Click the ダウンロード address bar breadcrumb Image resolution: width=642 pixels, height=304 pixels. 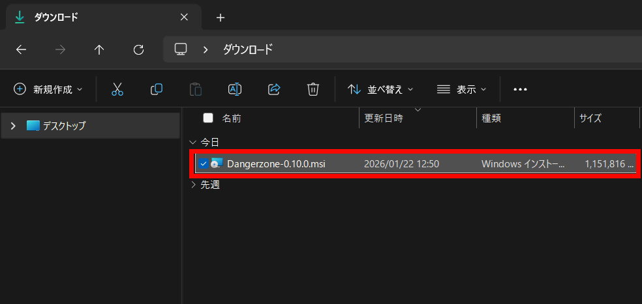[x=248, y=49]
